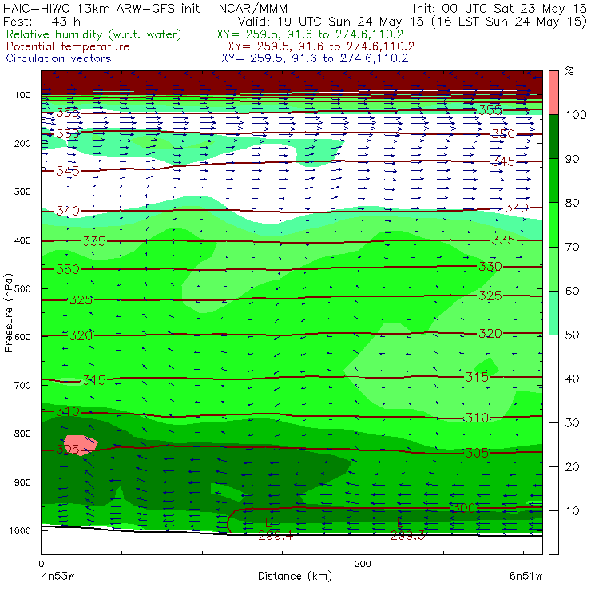Click the 'HAIC-HIWC 13km ARW-GFS init' title
Image resolution: width=591 pixels, height=591 pixels.
pos(101,8)
